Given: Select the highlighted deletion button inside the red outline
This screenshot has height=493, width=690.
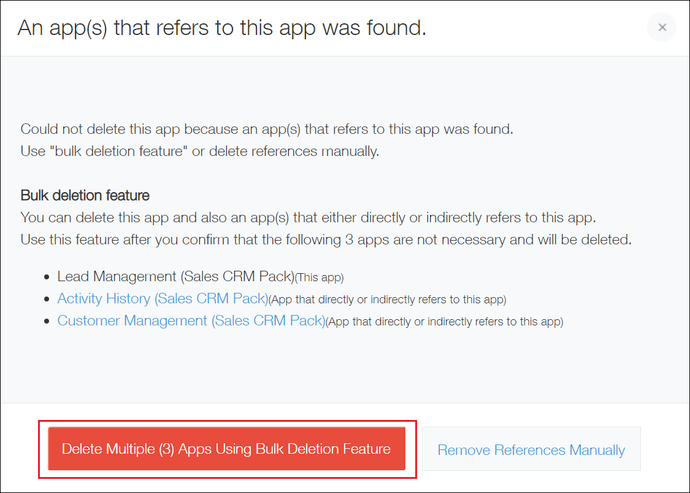Looking at the screenshot, I should [227, 449].
